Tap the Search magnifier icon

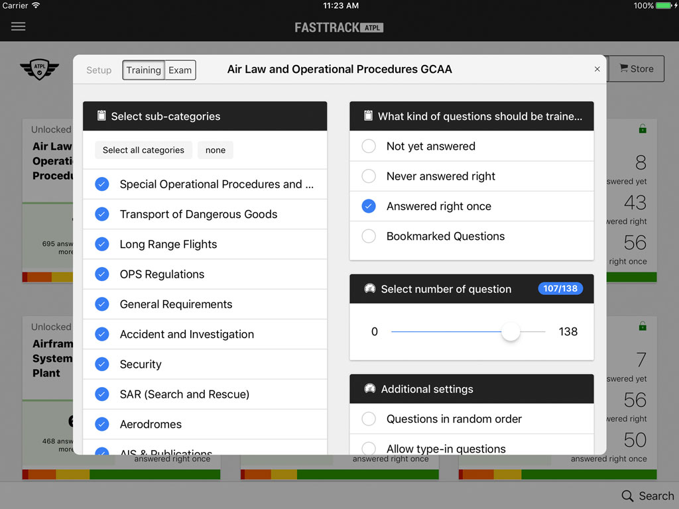(627, 495)
